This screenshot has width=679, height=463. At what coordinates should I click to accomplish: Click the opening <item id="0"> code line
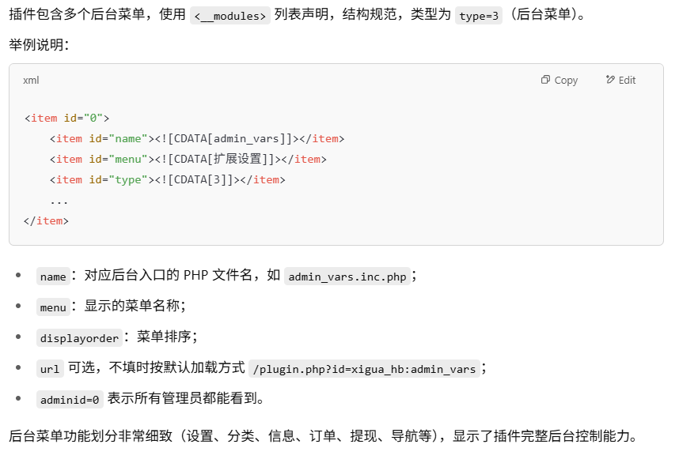(x=66, y=118)
